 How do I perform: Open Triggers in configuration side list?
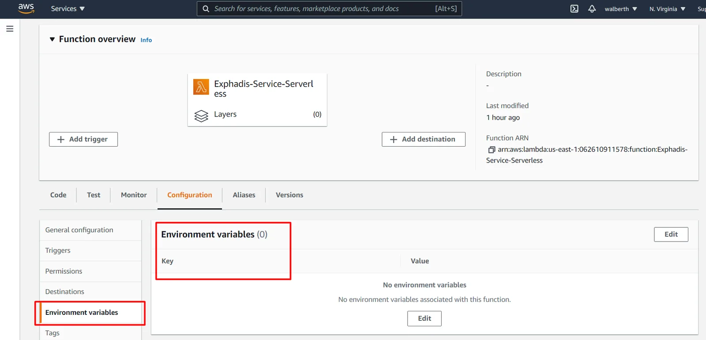90,250
